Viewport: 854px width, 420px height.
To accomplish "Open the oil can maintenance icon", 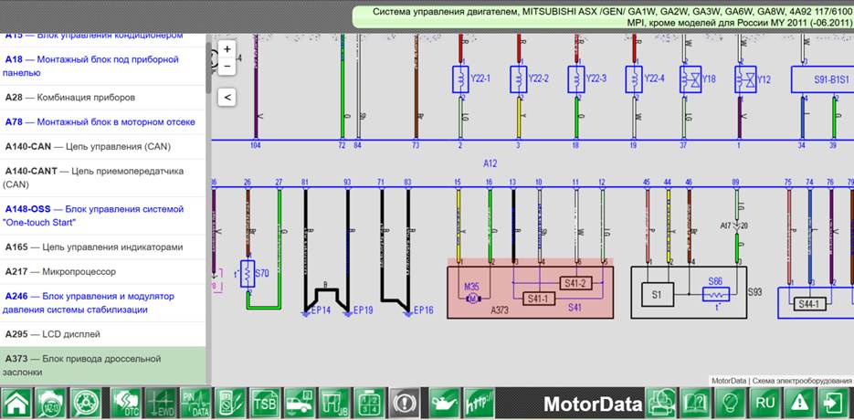I will [x=445, y=404].
